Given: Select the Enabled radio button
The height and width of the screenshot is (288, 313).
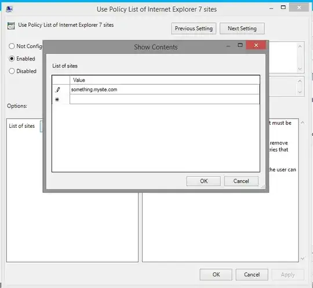Looking at the screenshot, I should click(12, 59).
